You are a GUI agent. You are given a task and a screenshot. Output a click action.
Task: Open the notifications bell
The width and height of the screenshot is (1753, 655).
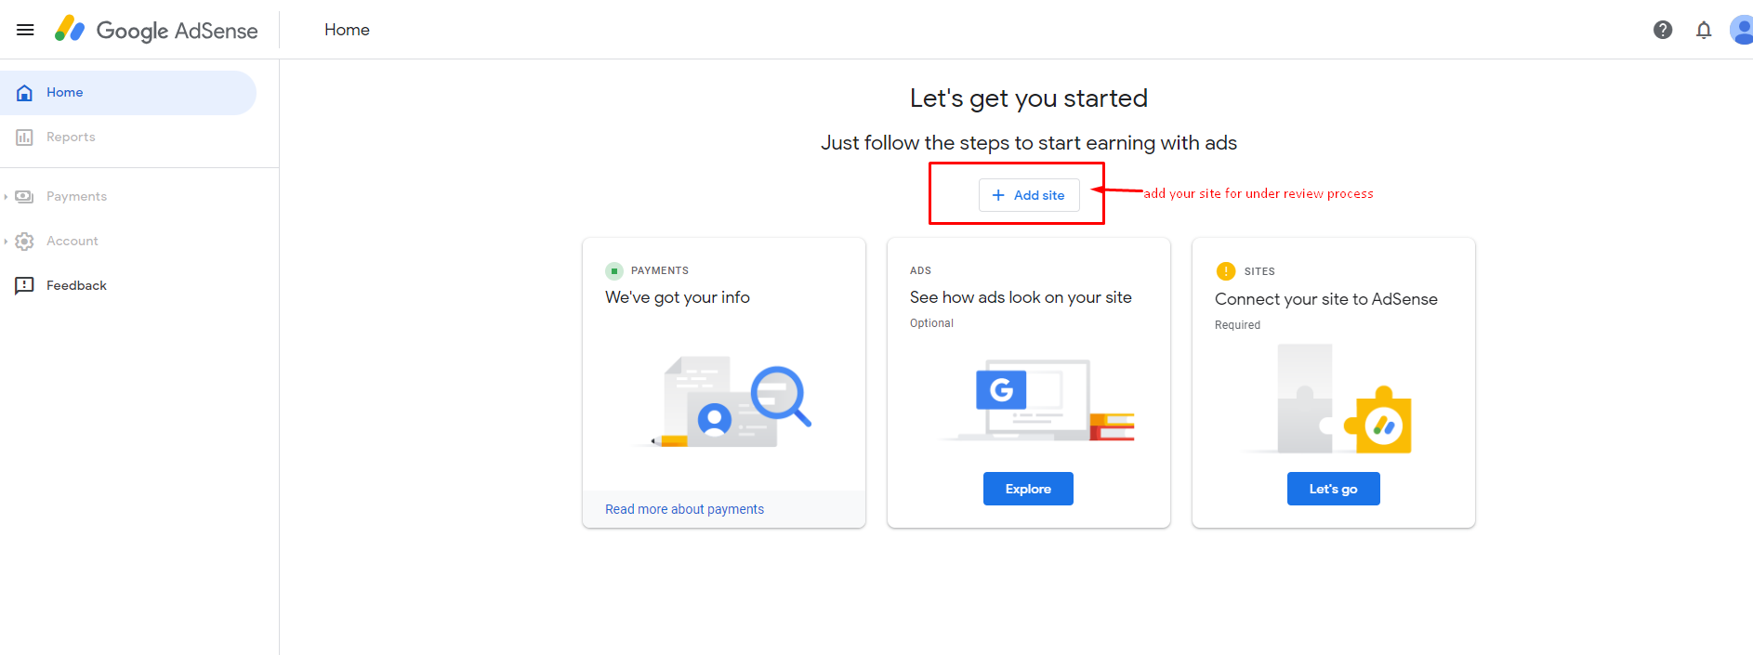click(1704, 29)
